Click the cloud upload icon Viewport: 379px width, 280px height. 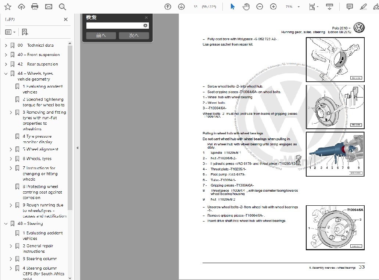tap(22, 7)
